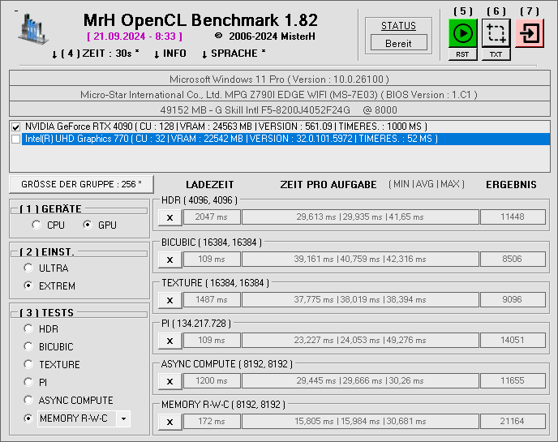
Task: Click the X button in the TEXTURE row
Action: point(170,300)
